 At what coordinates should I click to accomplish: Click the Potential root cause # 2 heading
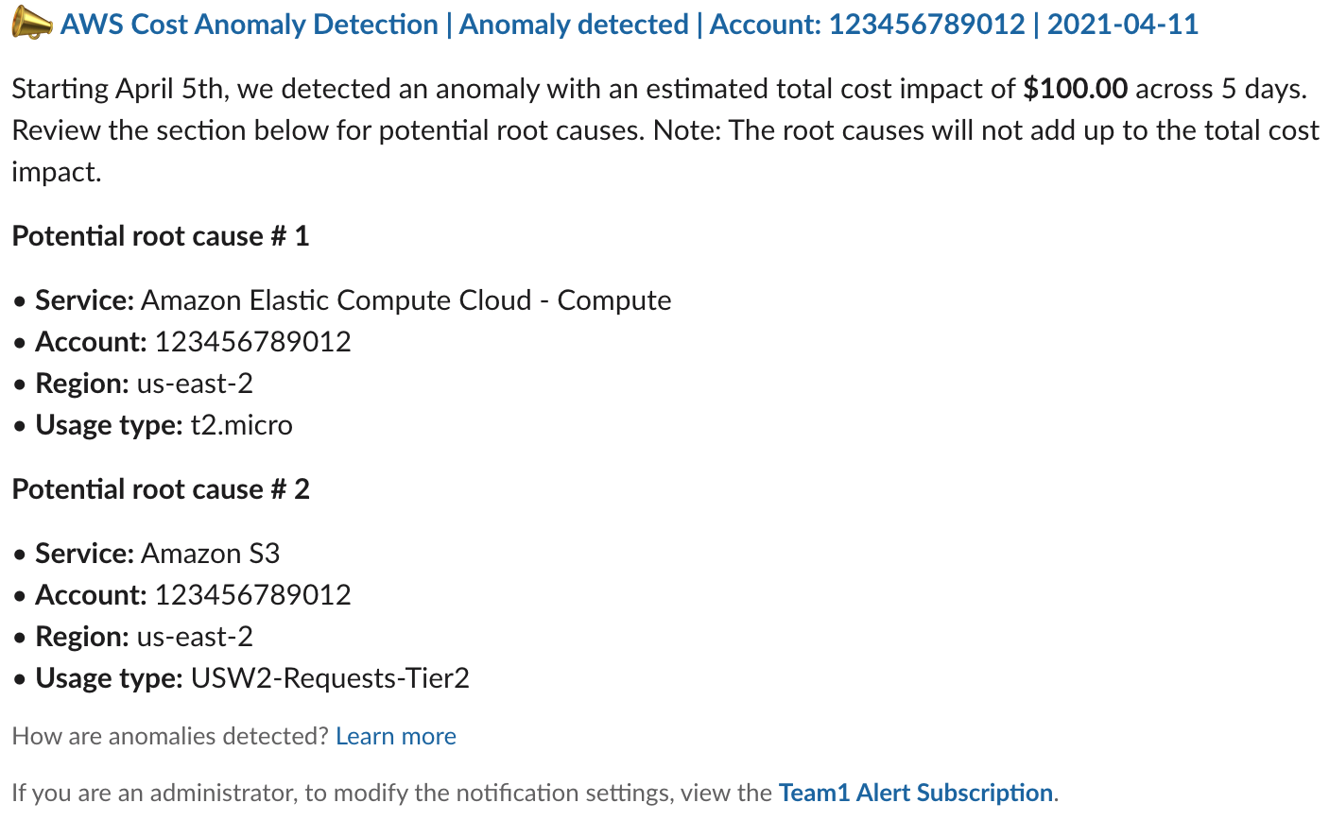click(161, 489)
